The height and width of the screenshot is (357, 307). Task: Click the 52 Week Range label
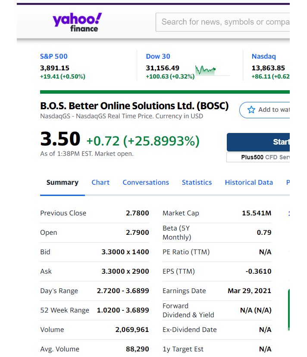point(65,310)
